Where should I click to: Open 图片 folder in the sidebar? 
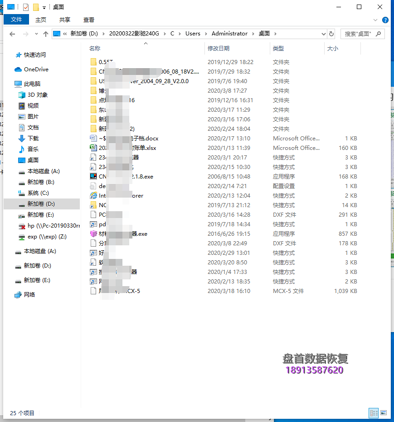(33, 117)
